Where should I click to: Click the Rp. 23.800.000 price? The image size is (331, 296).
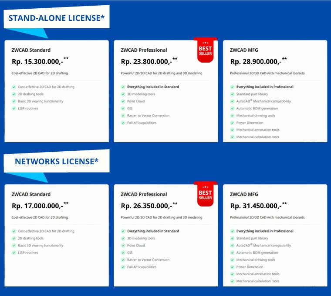point(149,61)
